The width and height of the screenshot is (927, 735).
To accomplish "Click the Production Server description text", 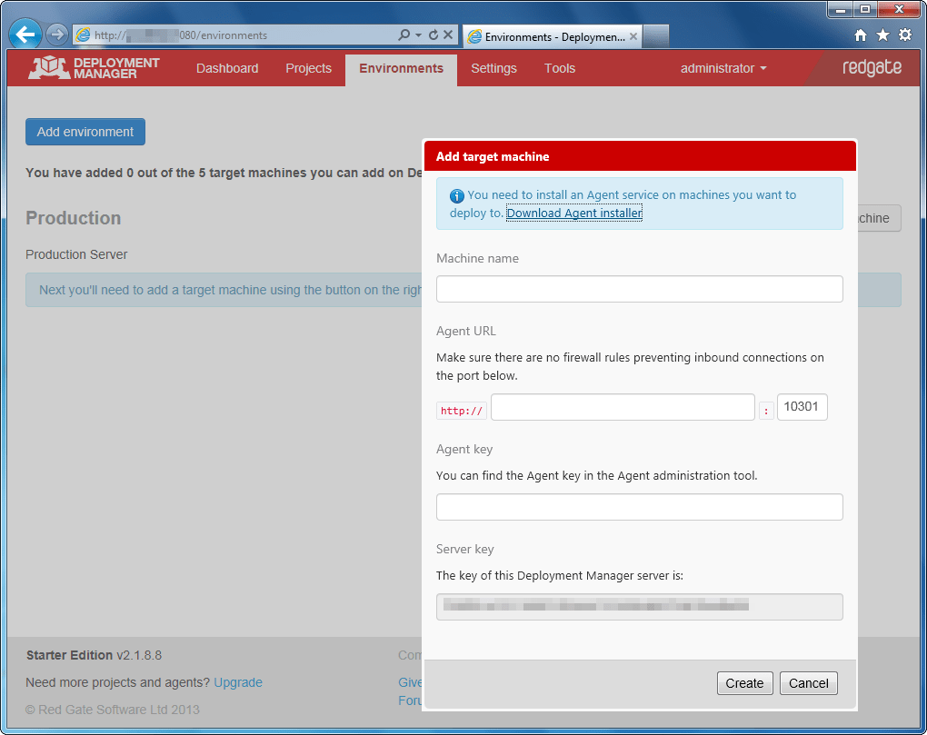I will pyautogui.click(x=76, y=254).
